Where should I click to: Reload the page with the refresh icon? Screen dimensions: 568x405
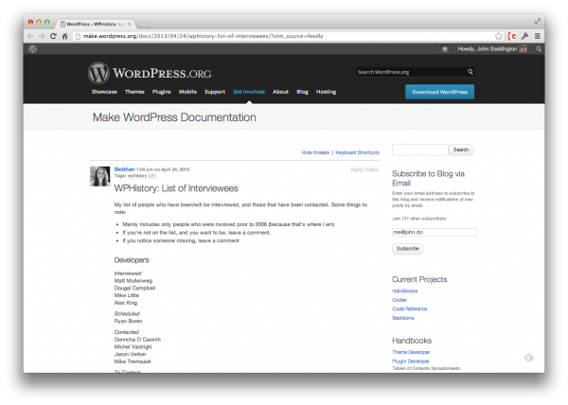[53, 36]
